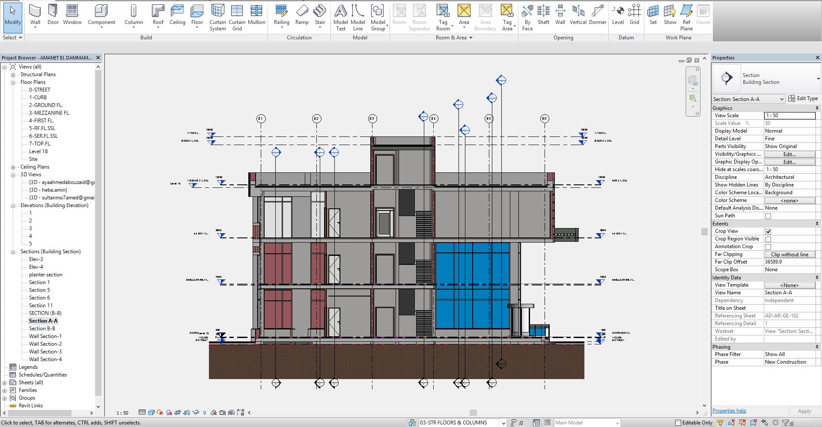Enable the Crop Region Visible checkbox
This screenshot has width=822, height=427.
click(768, 239)
